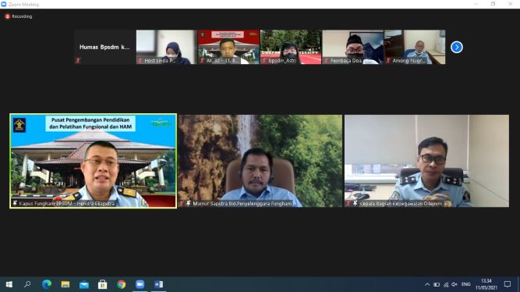Open Mail app from taskbar
Viewport: 520px width, 292px height.
pyautogui.click(x=84, y=284)
